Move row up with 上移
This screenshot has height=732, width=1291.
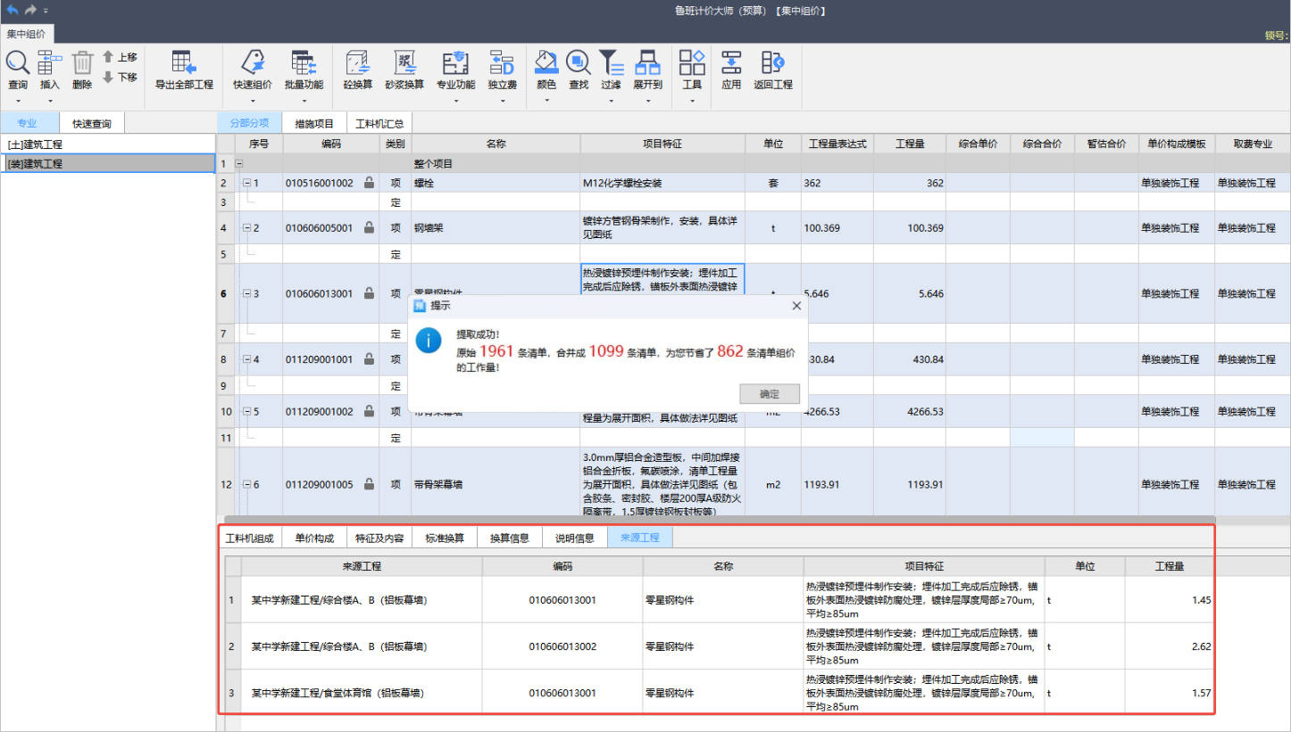pos(120,56)
